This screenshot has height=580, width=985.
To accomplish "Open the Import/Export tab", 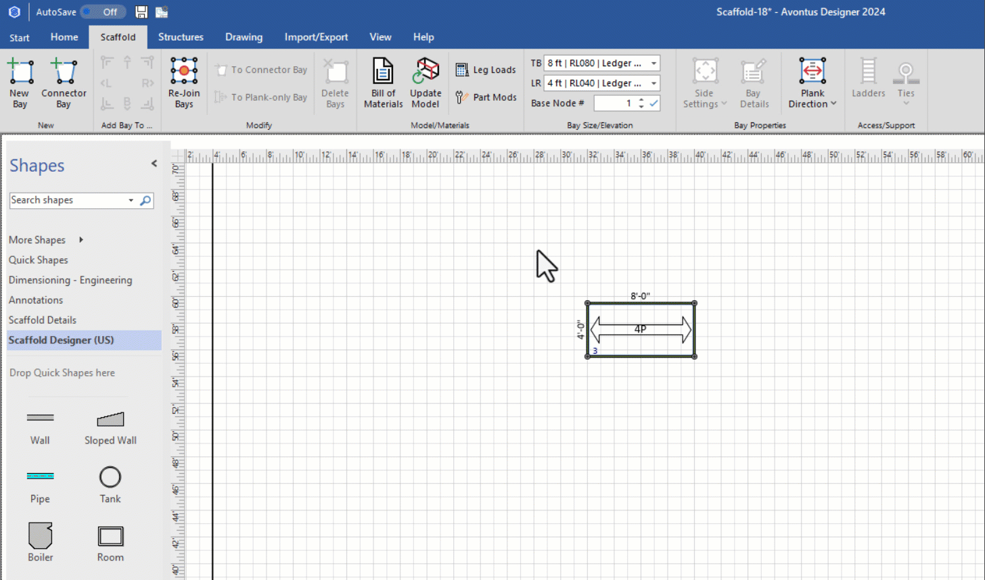I will coord(316,37).
